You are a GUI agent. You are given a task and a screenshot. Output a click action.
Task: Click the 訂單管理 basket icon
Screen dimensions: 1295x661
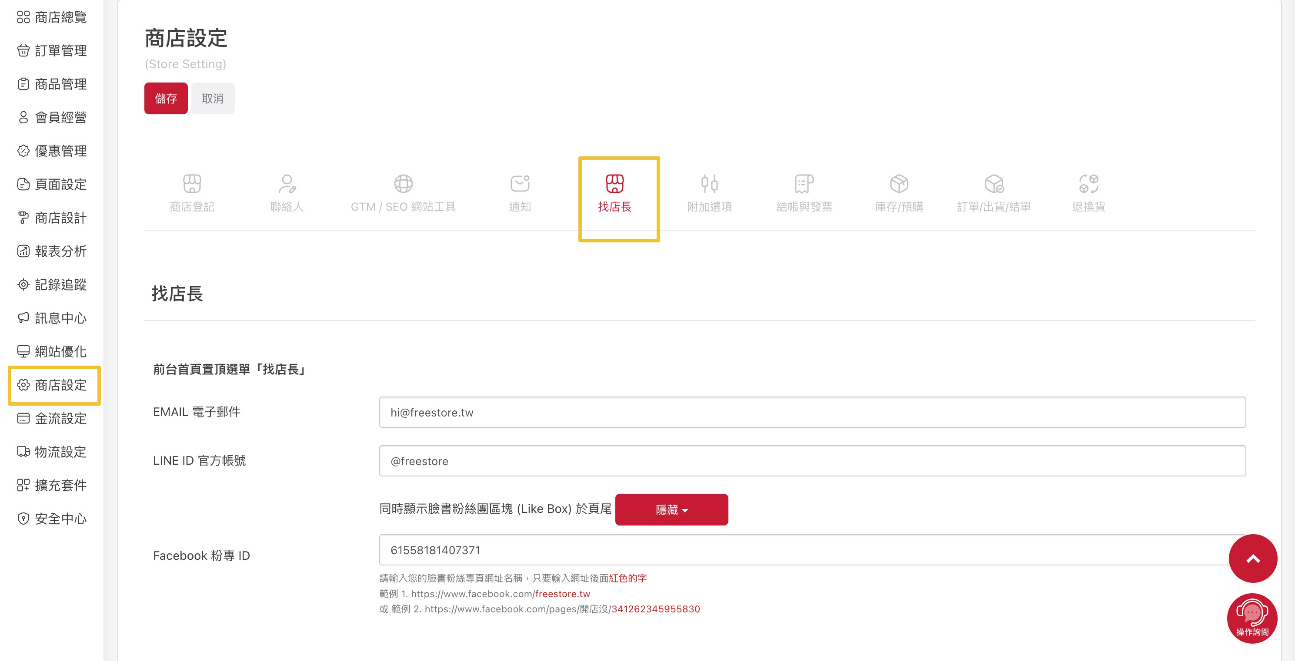click(x=23, y=51)
